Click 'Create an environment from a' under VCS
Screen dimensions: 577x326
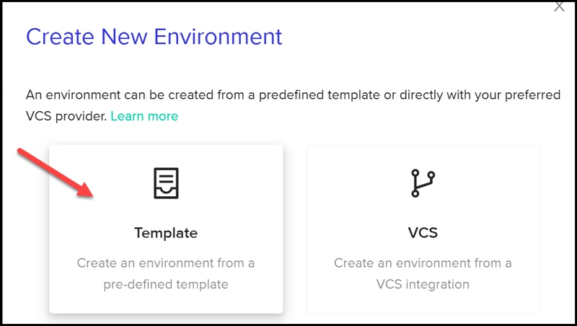point(423,263)
